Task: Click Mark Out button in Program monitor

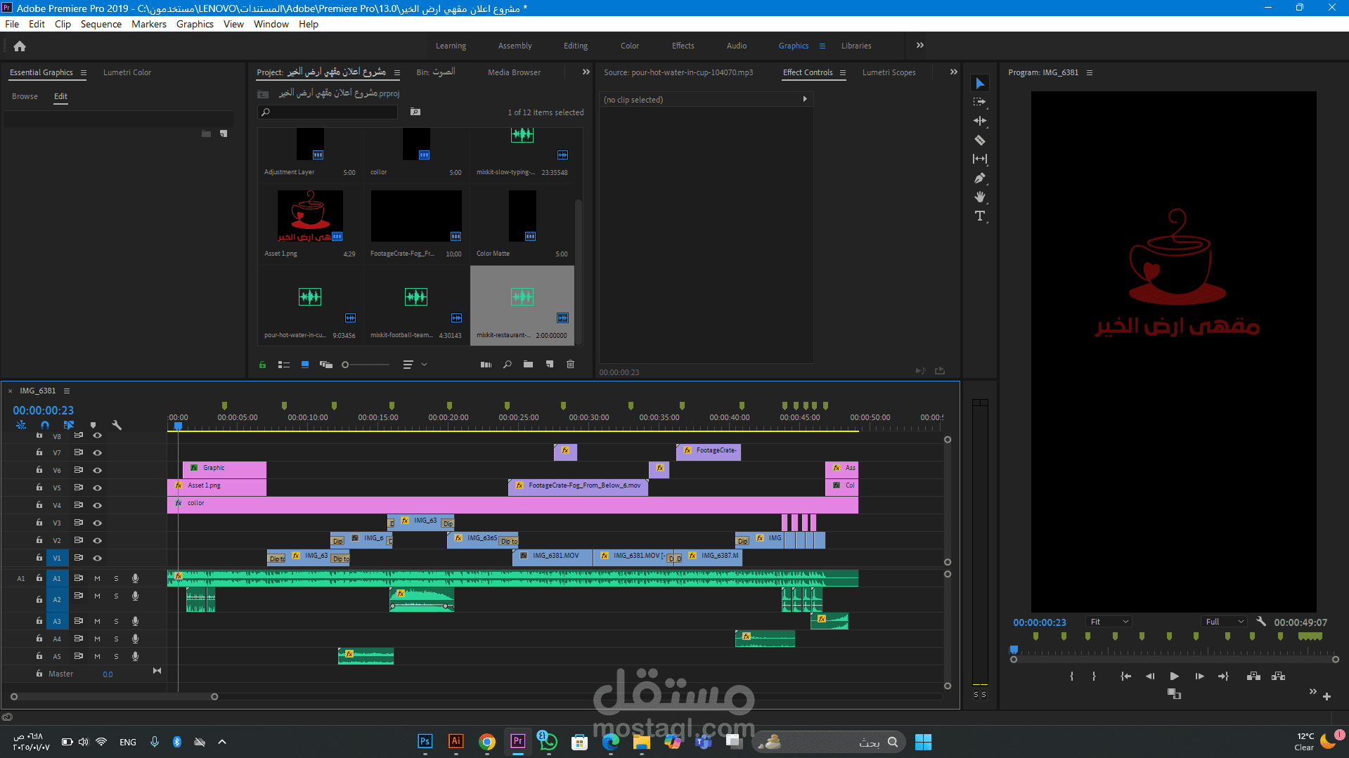Action: pyautogui.click(x=1094, y=677)
